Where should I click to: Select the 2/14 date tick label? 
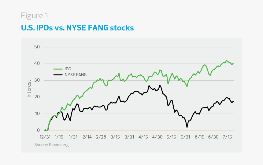(87, 137)
